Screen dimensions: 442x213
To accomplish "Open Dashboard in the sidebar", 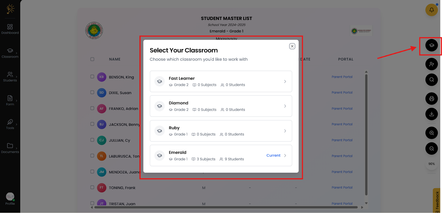I will [10, 29].
